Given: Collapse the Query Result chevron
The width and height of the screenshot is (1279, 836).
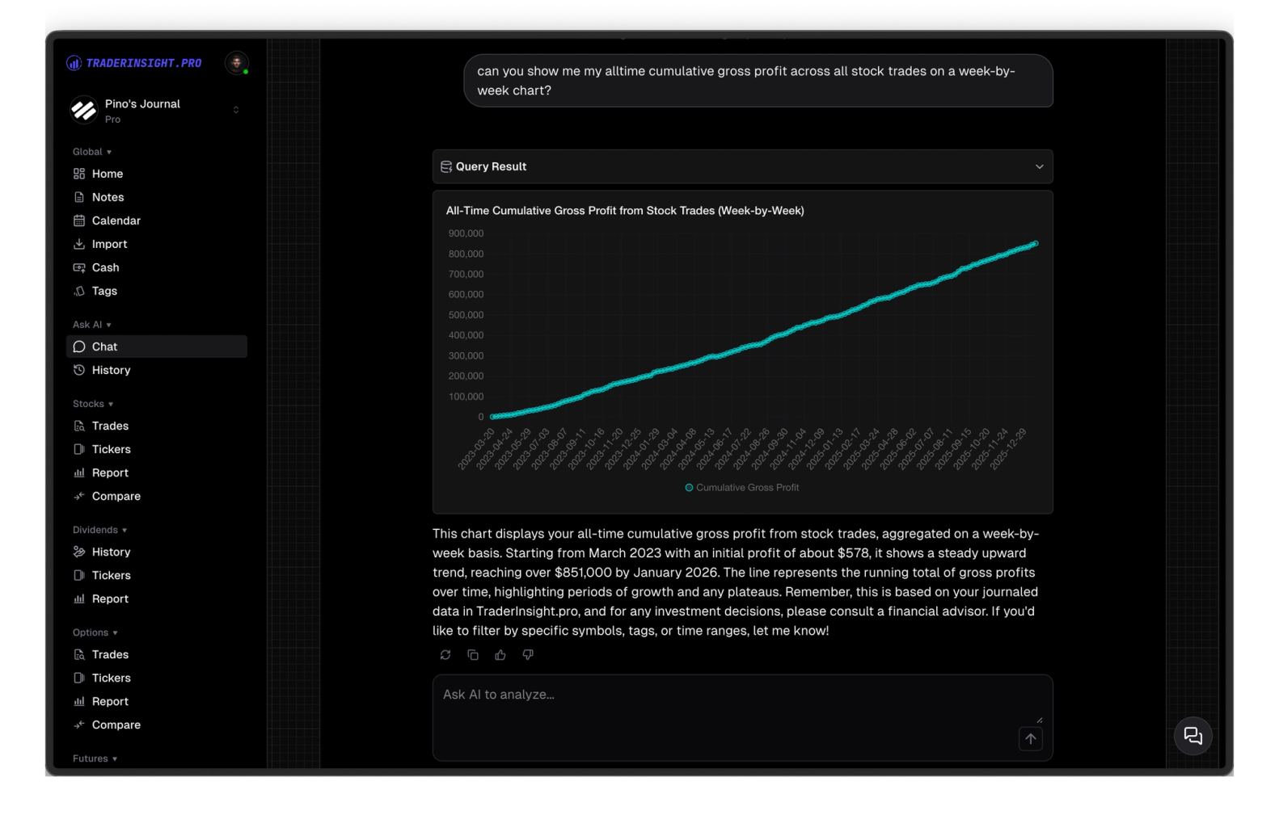Looking at the screenshot, I should tap(1040, 166).
